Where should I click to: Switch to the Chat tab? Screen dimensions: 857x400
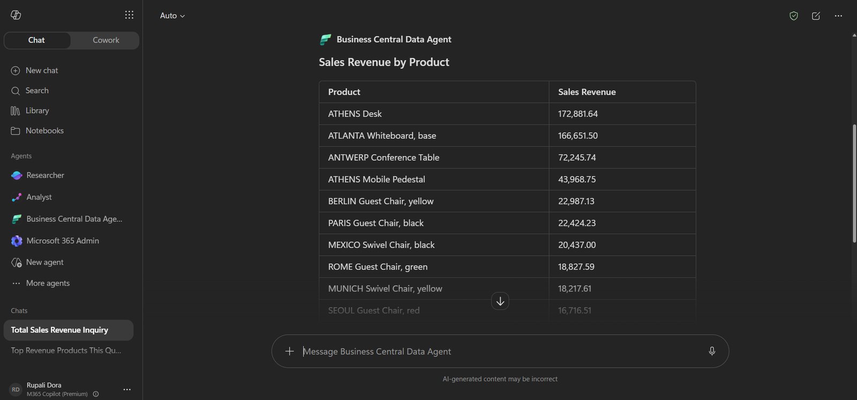36,40
